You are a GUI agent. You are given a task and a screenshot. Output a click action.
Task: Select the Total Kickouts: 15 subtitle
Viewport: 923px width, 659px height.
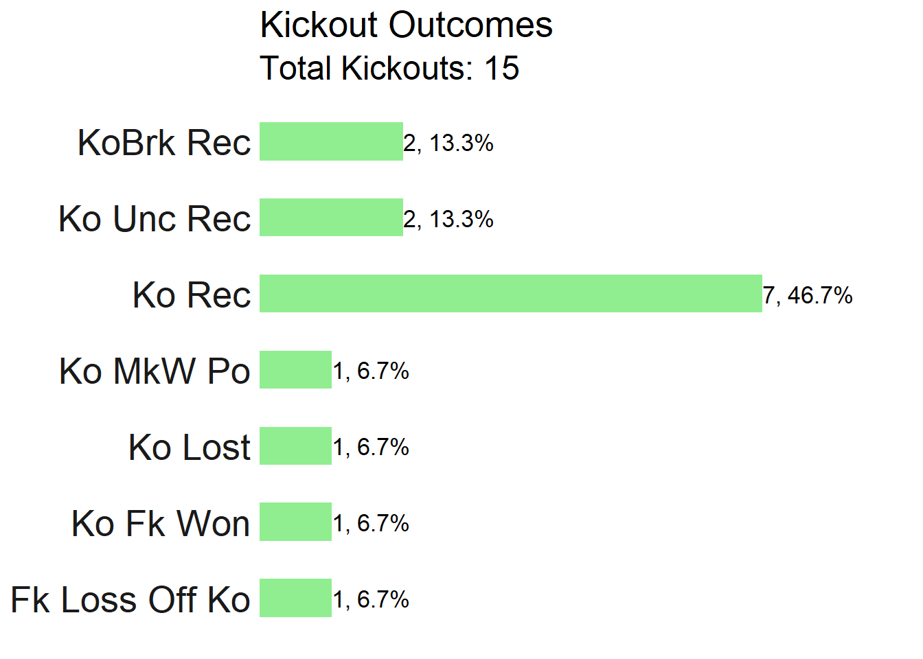click(389, 69)
